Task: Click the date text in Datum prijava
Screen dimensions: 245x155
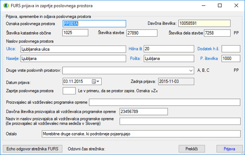Action: (x=73, y=81)
